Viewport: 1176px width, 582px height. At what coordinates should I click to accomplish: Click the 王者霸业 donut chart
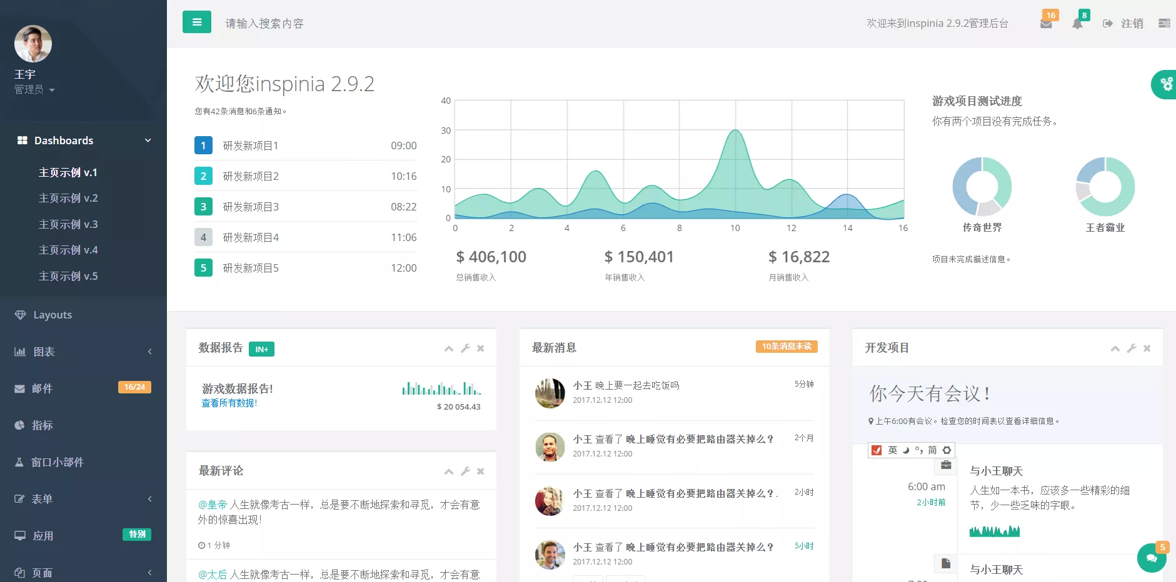(x=1105, y=186)
